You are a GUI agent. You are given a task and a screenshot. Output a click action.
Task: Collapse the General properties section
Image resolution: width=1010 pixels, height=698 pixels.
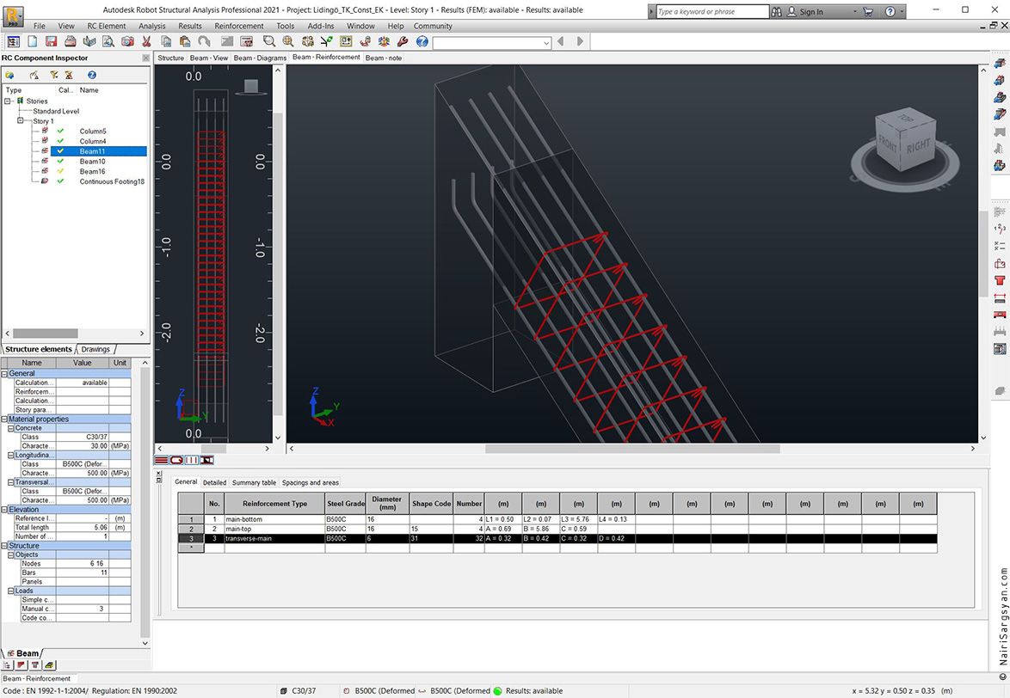4,373
